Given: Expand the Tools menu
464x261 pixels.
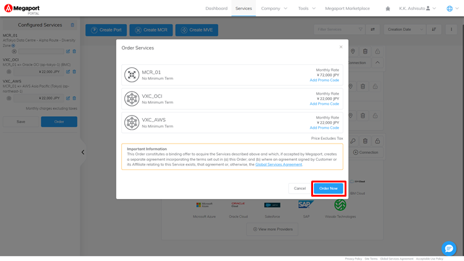Looking at the screenshot, I should coord(306,9).
